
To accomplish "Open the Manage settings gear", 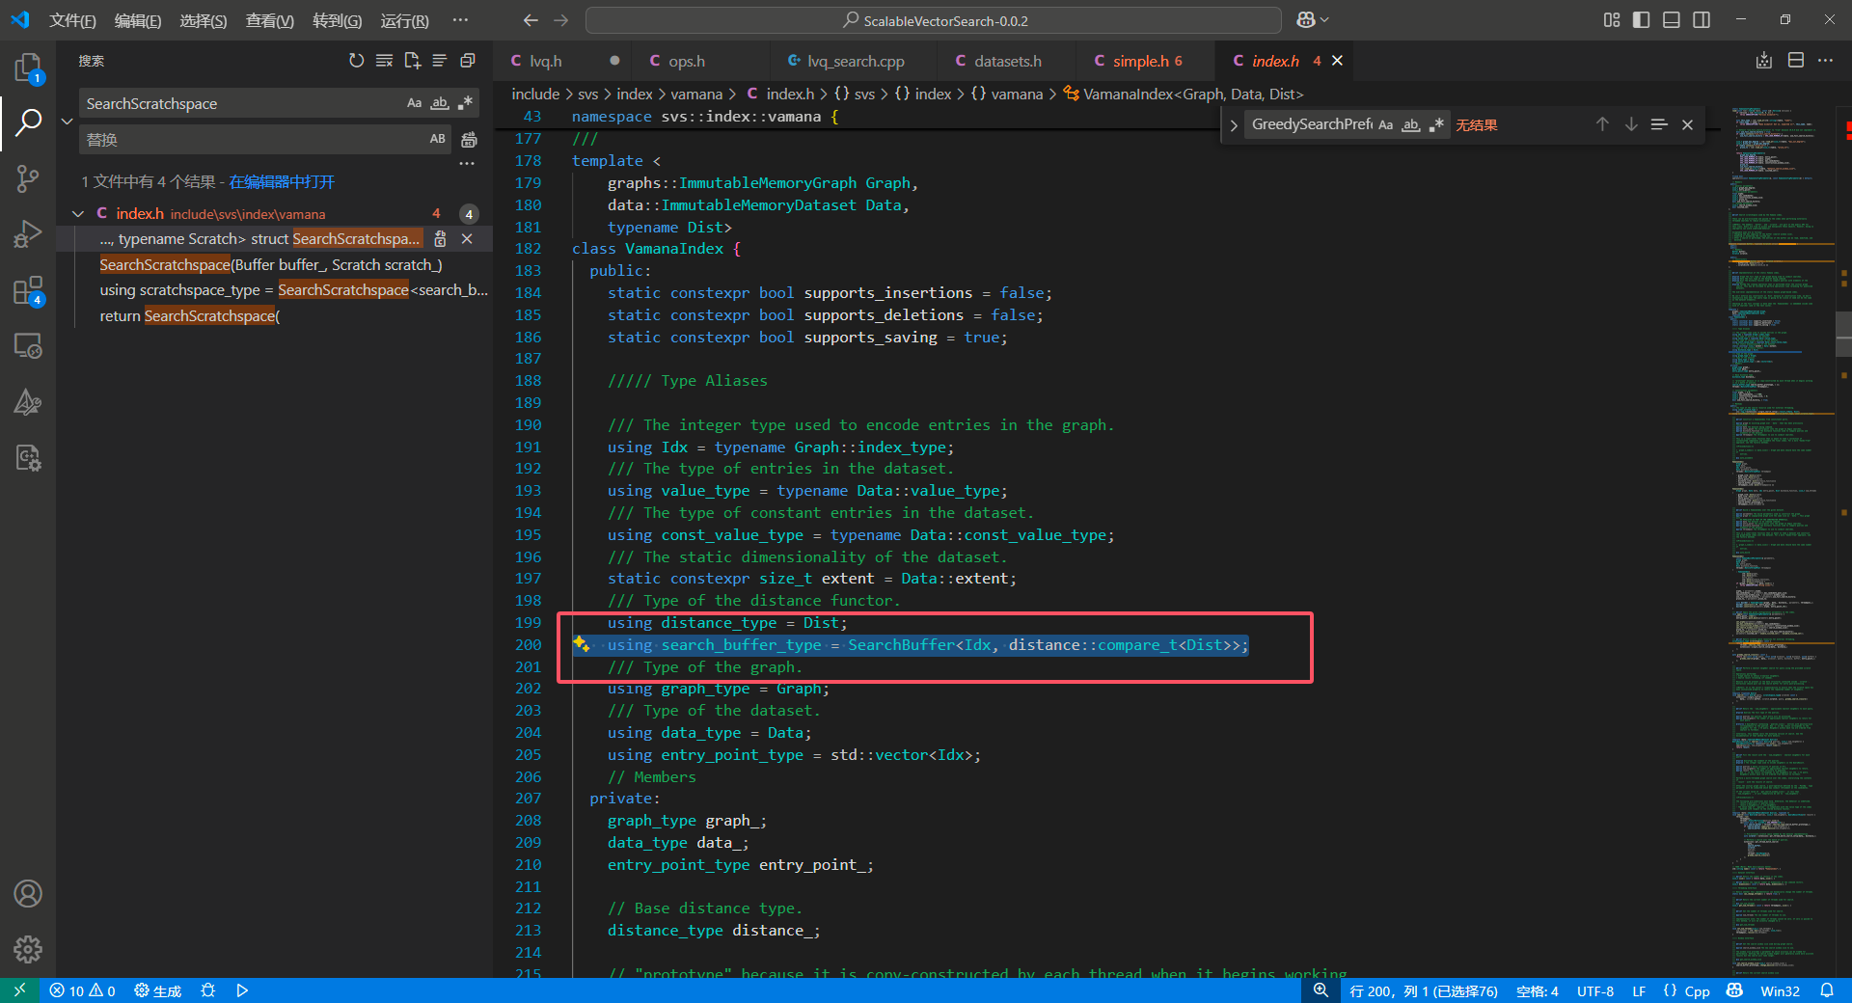I will [x=28, y=950].
